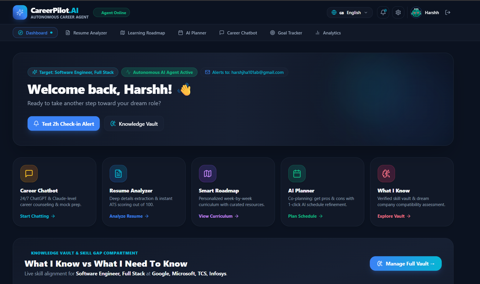The width and height of the screenshot is (480, 284).
Task: Click the Autonomous AI Agent Active badge
Action: pos(159,72)
